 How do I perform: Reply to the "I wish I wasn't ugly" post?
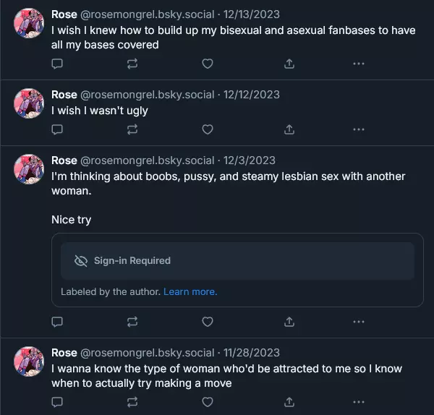click(x=58, y=129)
